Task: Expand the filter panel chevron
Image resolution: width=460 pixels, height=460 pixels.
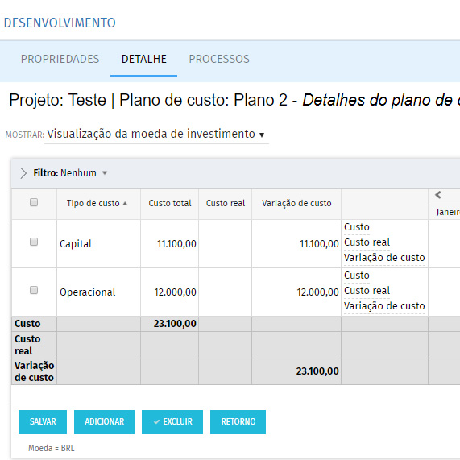Action: tap(23, 173)
